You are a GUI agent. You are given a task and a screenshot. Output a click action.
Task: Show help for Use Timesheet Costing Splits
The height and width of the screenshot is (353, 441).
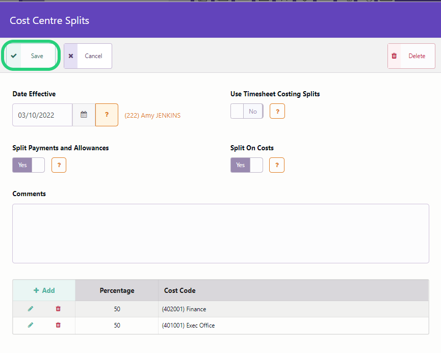277,111
